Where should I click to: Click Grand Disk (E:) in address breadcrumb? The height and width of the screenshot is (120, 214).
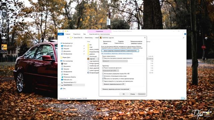click(78, 38)
